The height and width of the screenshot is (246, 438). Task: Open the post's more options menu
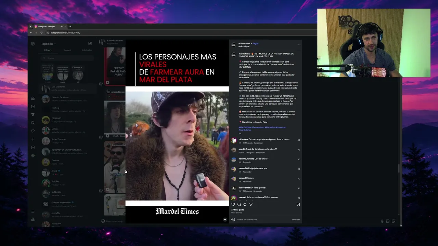[x=299, y=44]
